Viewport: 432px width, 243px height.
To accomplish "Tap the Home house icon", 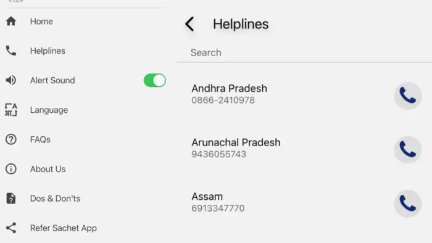I will tap(11, 21).
